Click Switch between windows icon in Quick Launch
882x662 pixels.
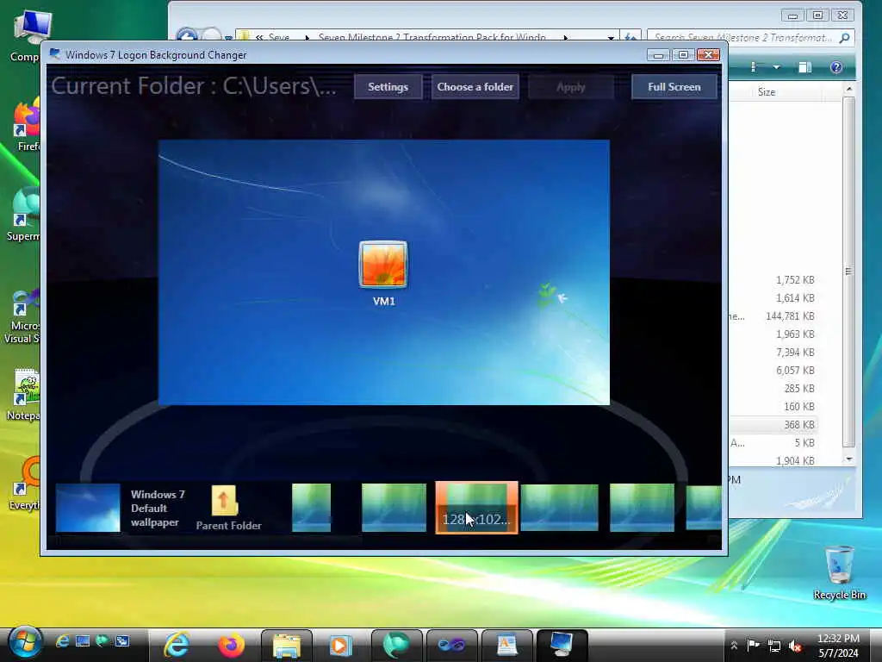tap(122, 641)
